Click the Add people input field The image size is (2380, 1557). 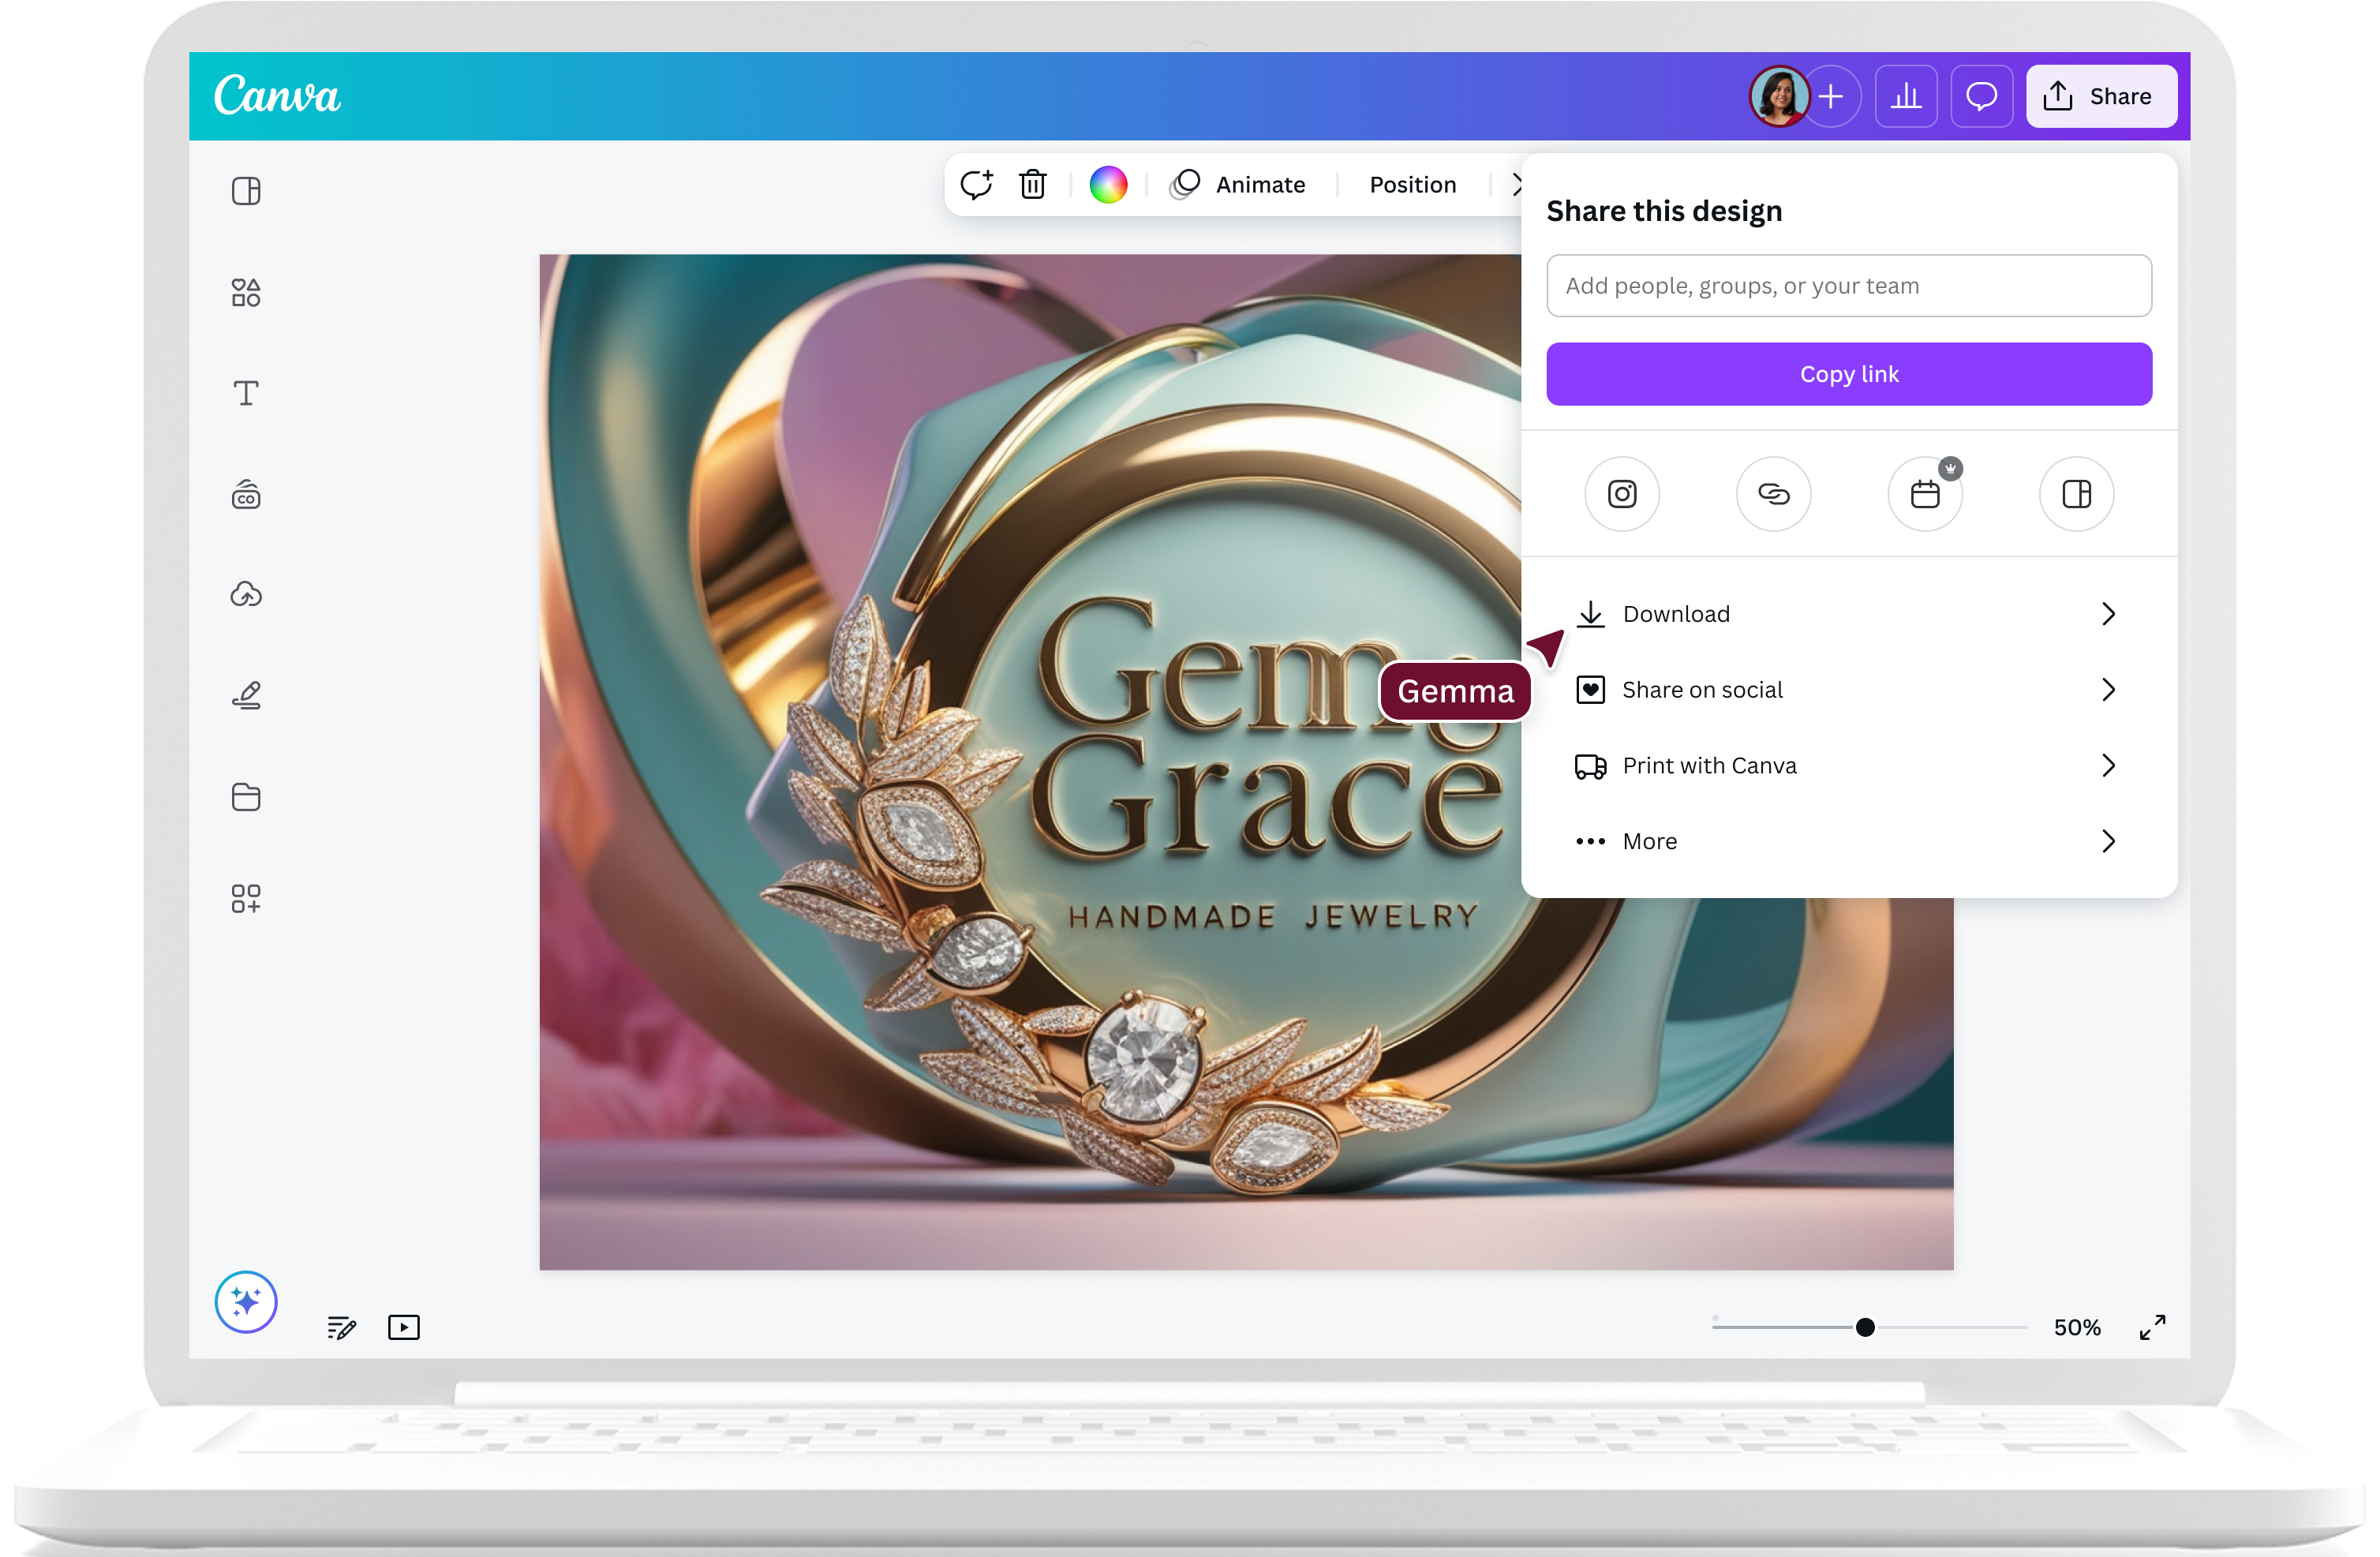click(1848, 286)
